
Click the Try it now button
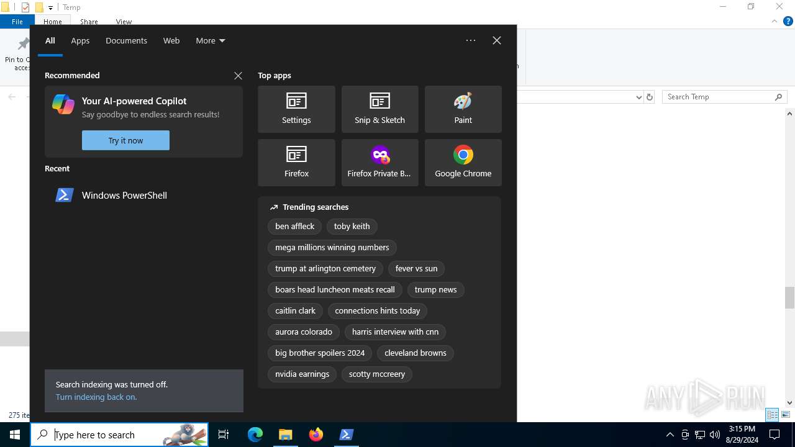[x=125, y=140]
